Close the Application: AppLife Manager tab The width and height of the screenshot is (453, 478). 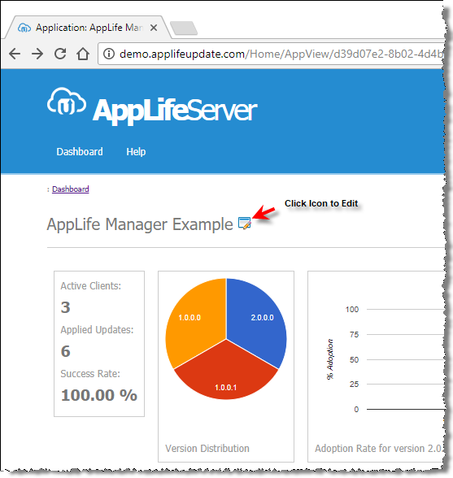154,28
